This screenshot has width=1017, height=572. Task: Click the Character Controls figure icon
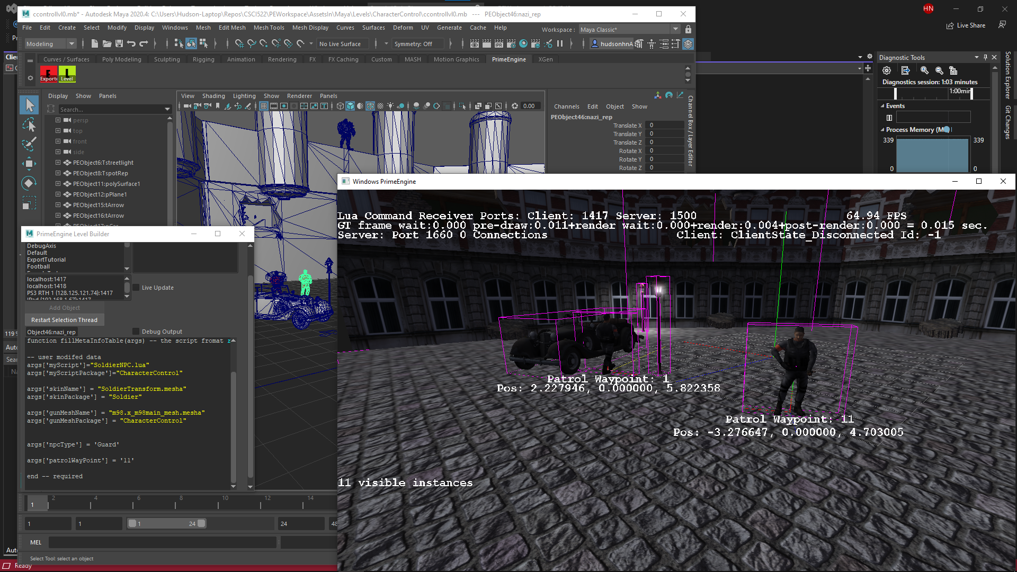[x=652, y=44]
